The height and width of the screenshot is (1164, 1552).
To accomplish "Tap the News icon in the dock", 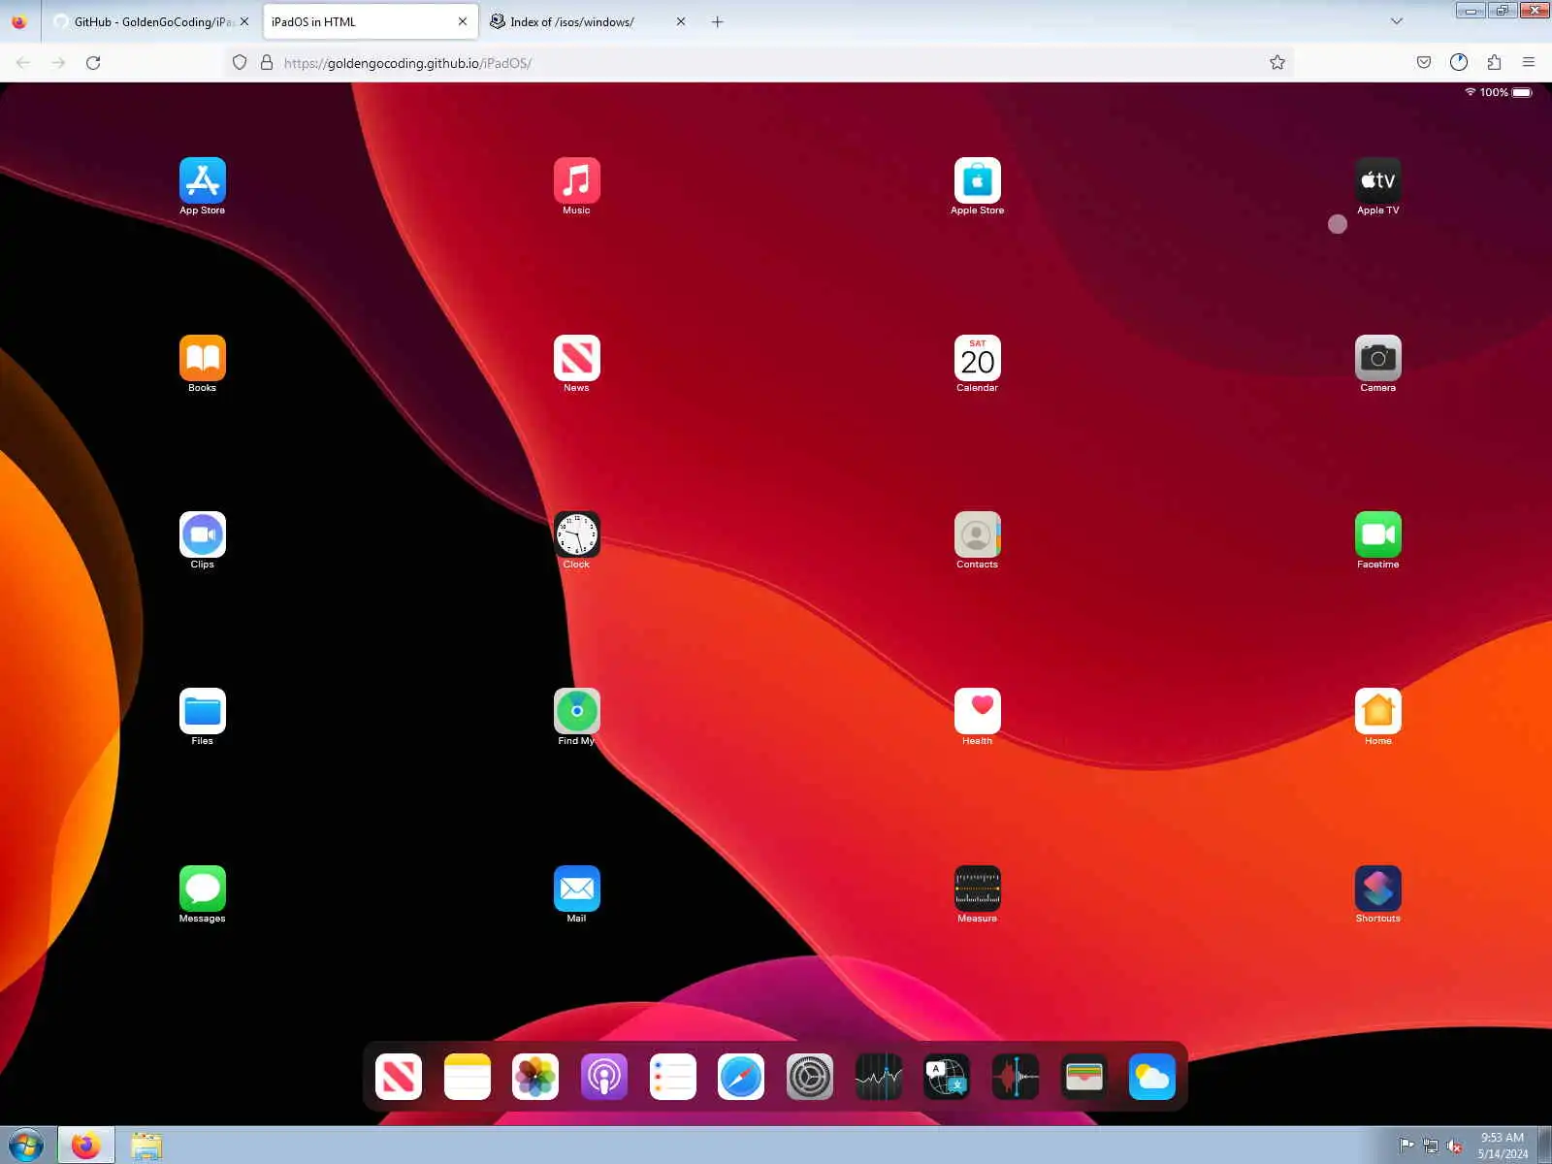I will [399, 1077].
